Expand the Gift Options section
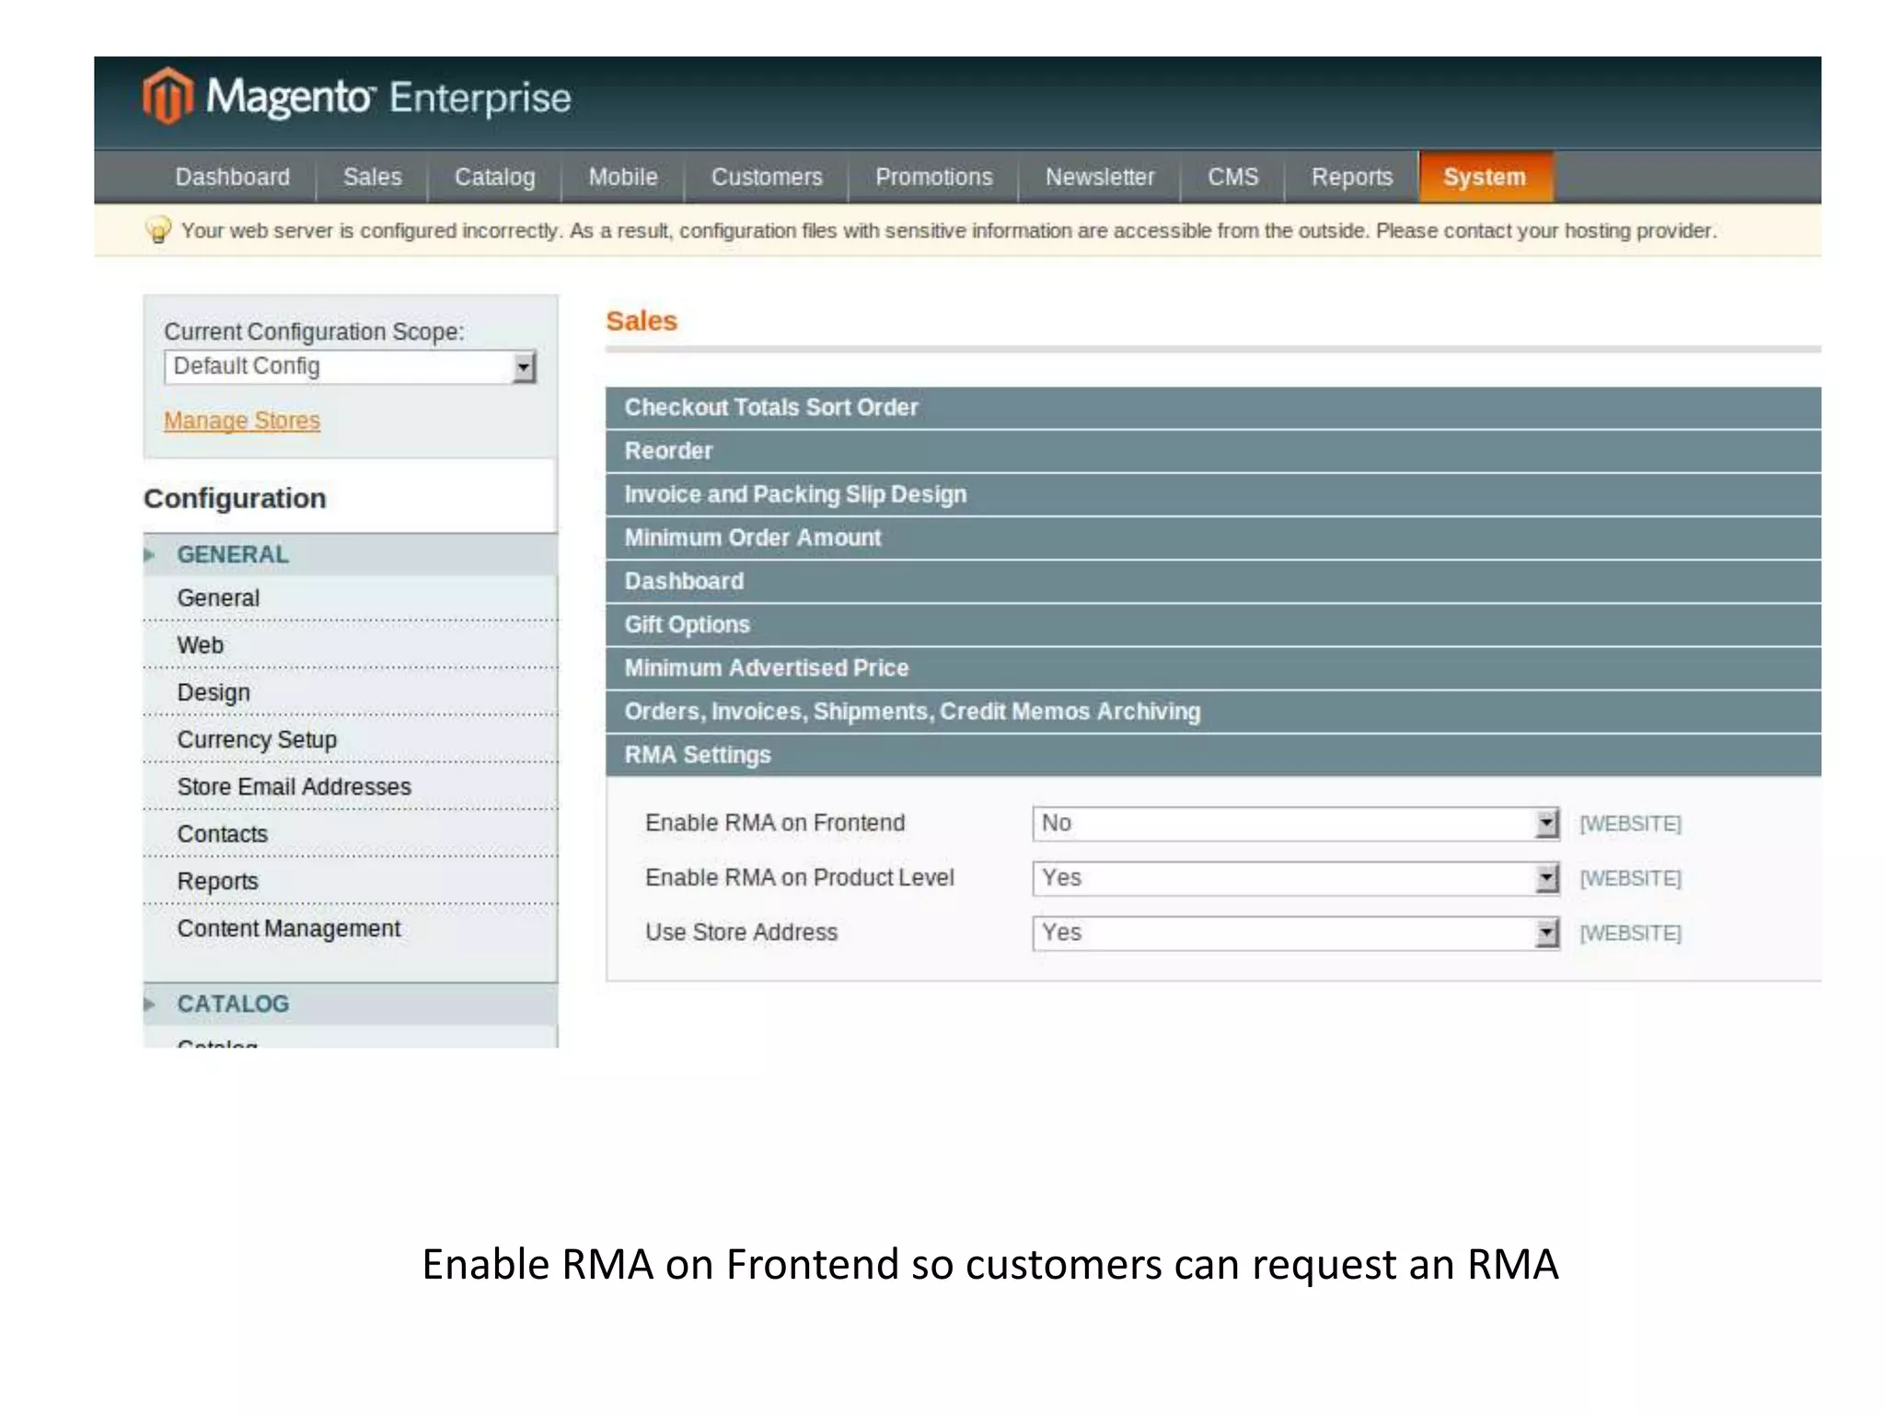Screen dimensions: 1885x1414 point(1213,624)
